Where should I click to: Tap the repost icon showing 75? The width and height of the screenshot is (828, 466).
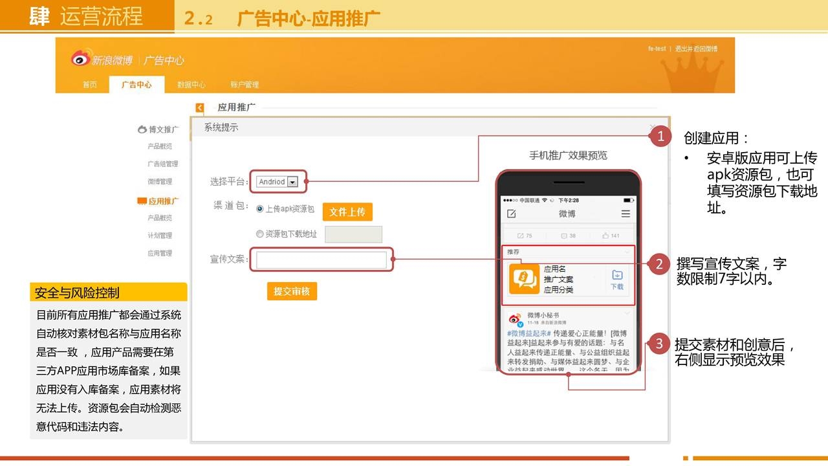pyautogui.click(x=525, y=236)
